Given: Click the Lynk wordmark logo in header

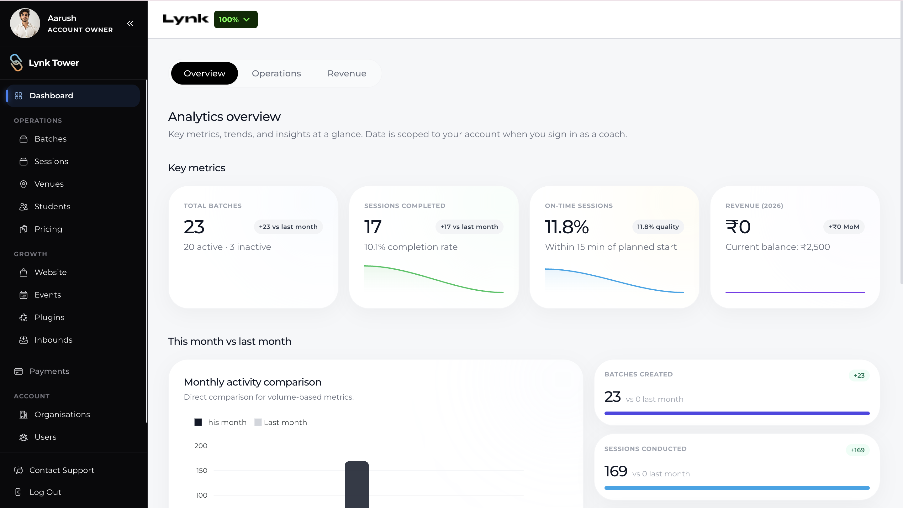Looking at the screenshot, I should (x=185, y=19).
